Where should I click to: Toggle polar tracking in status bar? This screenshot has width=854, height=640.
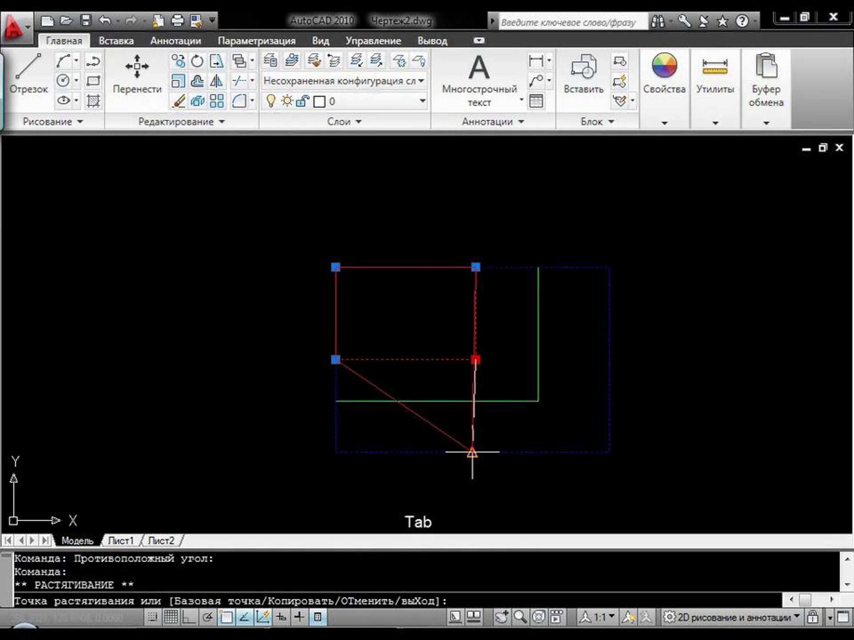point(207,617)
